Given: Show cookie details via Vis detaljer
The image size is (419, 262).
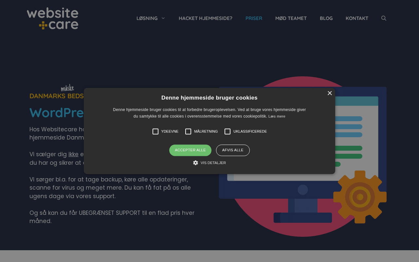Looking at the screenshot, I should [213, 163].
